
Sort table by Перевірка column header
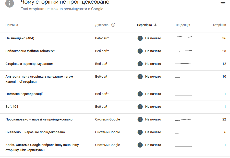pyautogui.click(x=144, y=25)
